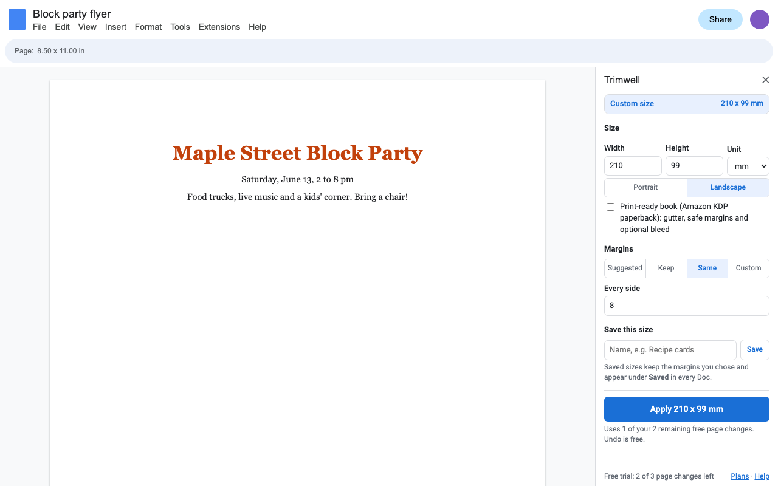Click the Share button

[720, 19]
